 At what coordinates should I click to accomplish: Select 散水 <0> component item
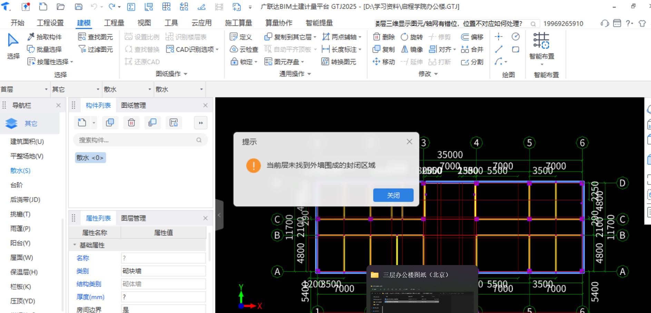90,158
